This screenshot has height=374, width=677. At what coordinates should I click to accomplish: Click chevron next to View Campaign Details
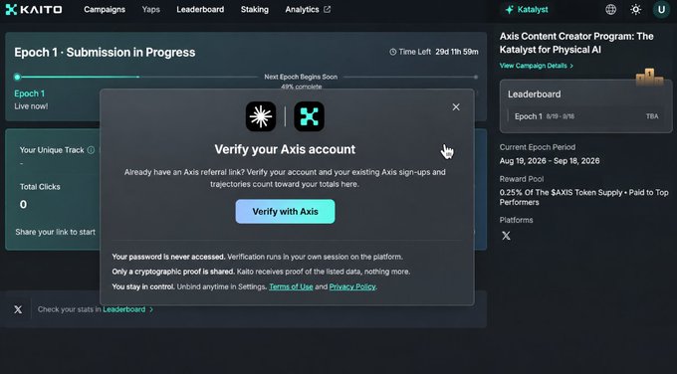click(571, 66)
